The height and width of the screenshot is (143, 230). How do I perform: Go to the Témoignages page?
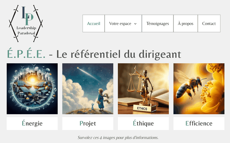point(158,23)
